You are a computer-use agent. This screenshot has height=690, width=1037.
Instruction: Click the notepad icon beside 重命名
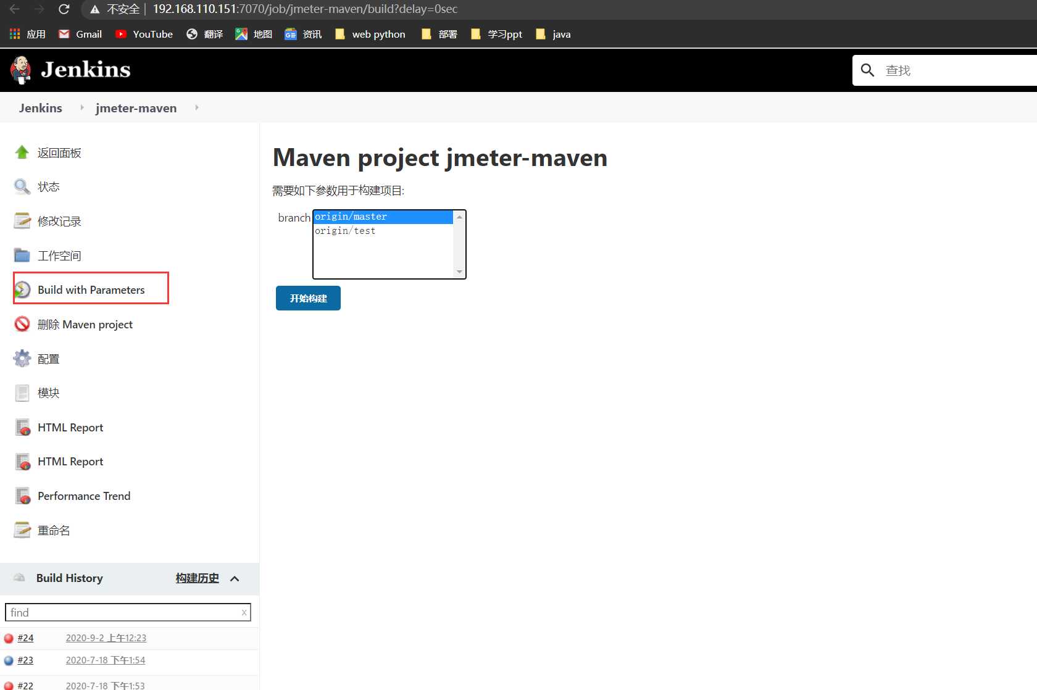click(22, 530)
